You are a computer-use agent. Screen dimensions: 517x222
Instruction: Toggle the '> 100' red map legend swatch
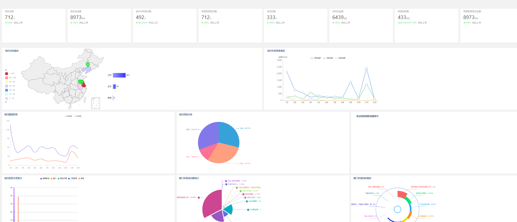(7, 74)
